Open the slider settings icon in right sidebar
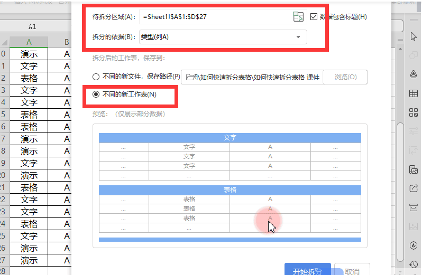The width and height of the screenshot is (422, 275). tap(414, 131)
